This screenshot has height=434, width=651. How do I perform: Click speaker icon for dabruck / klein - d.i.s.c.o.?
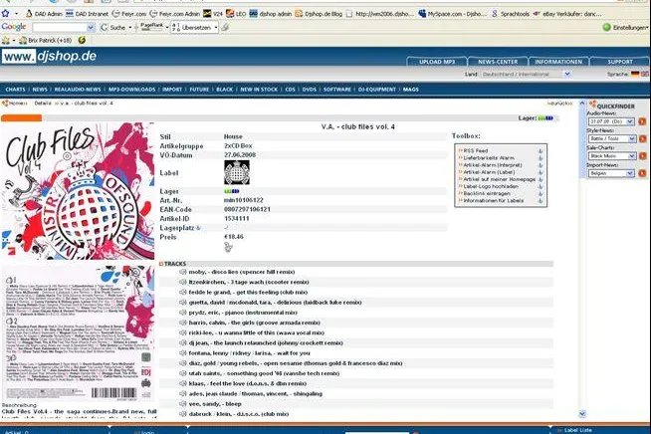click(183, 414)
